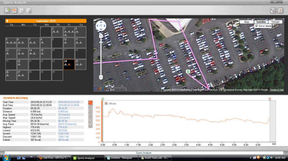
Task: Click track title 20100928-083220(4)
Action: click(15, 98)
